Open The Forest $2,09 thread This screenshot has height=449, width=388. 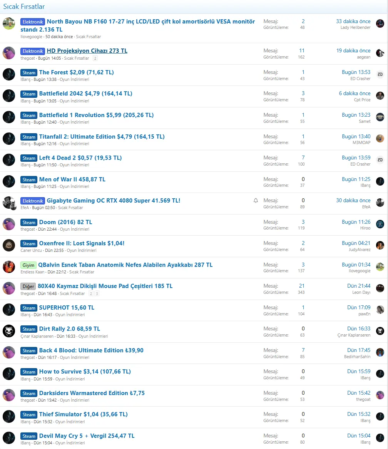[76, 72]
